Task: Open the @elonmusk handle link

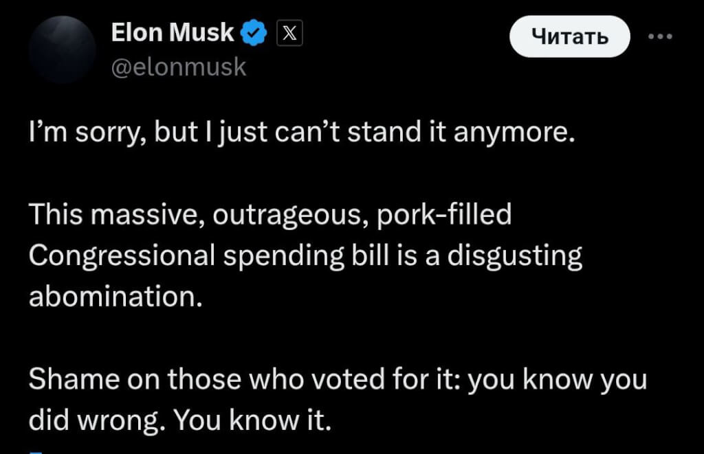Action: [178, 67]
